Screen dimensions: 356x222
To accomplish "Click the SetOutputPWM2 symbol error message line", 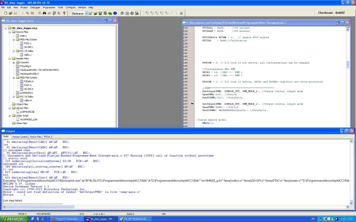I will tap(73, 192).
